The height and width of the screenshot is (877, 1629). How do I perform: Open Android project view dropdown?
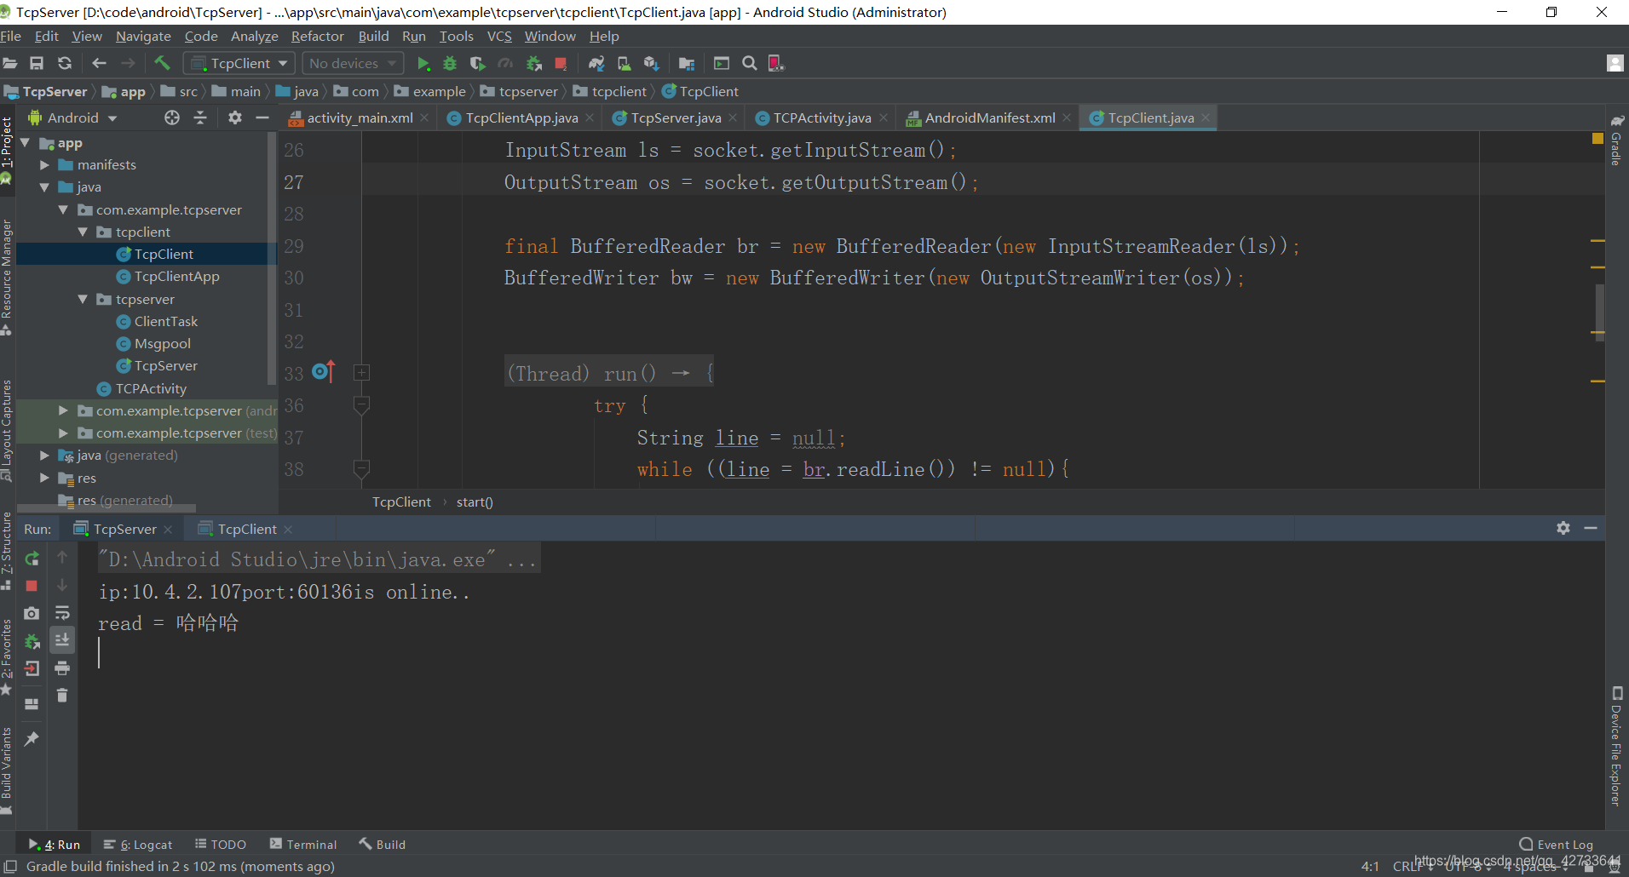coord(72,118)
